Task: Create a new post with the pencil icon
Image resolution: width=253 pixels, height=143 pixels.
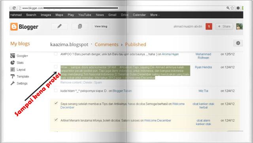Action: 59,26
